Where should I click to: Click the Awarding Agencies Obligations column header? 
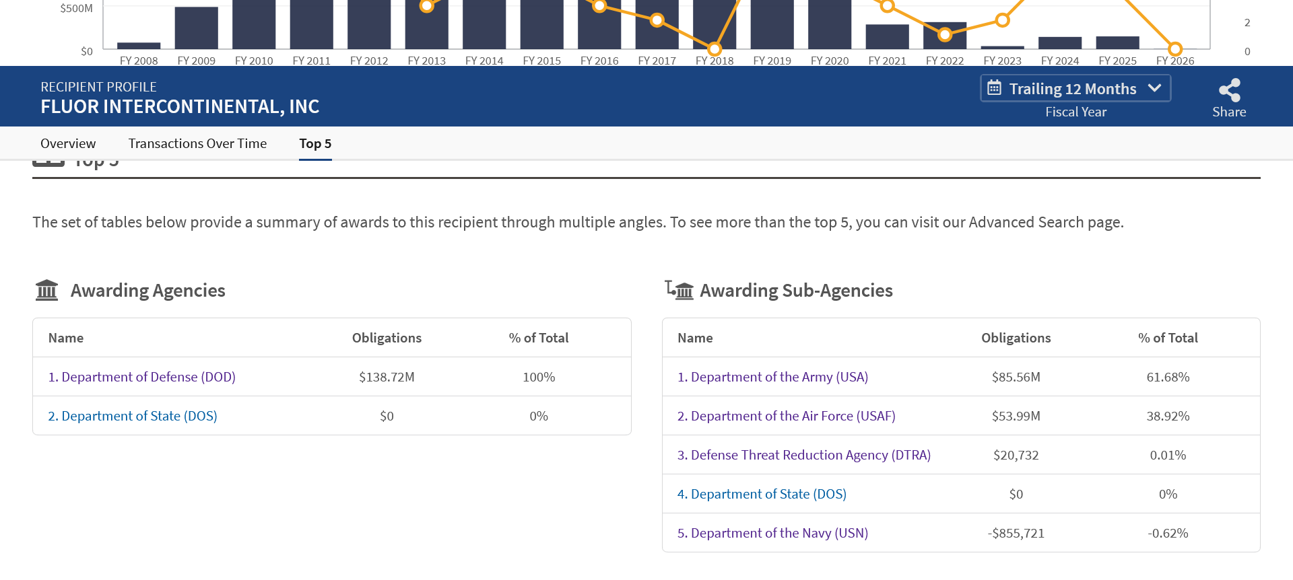387,338
